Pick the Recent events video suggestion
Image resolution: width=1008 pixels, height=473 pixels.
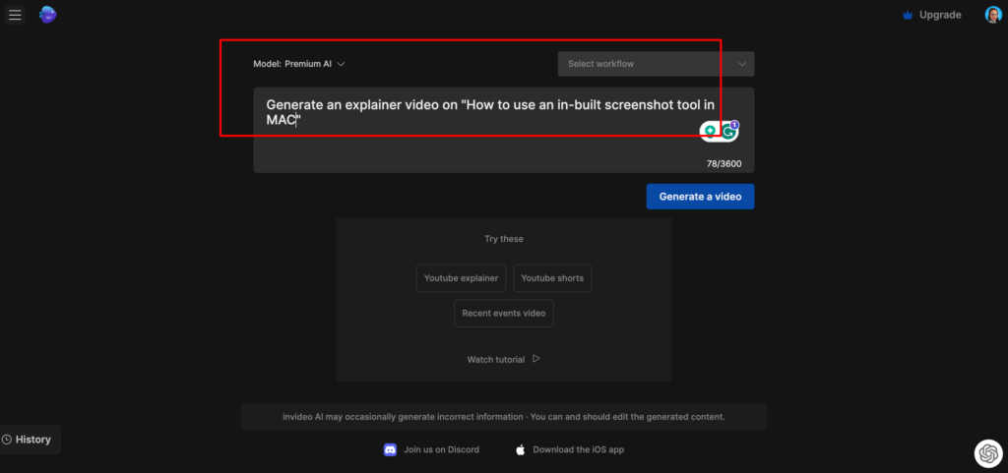[x=503, y=314]
